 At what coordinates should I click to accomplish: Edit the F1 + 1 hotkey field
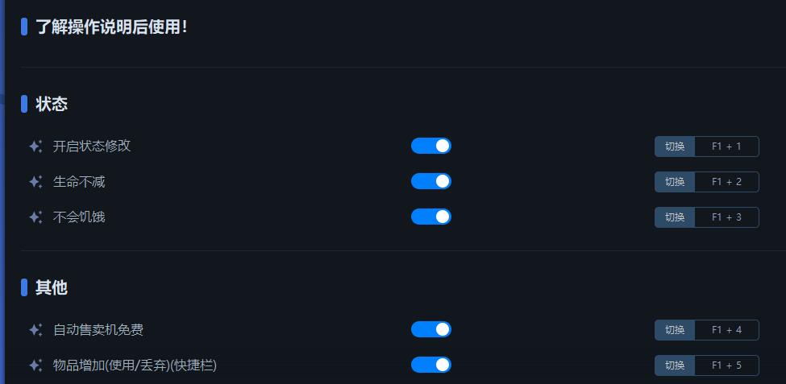click(x=726, y=147)
